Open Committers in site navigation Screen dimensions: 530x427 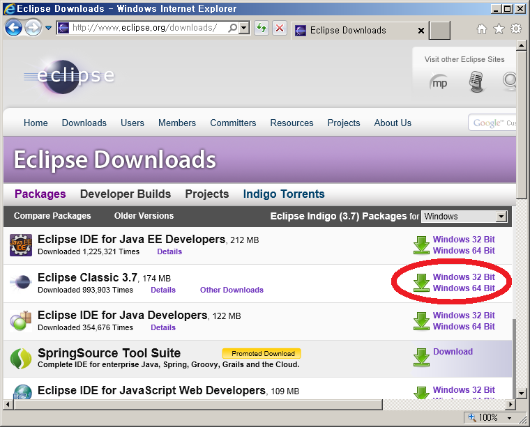click(x=233, y=123)
